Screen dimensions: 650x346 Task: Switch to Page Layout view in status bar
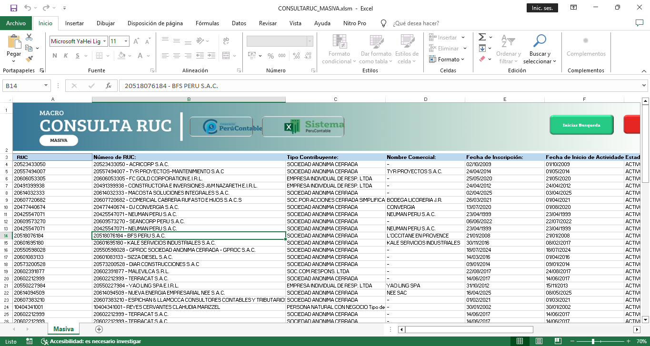pos(539,341)
